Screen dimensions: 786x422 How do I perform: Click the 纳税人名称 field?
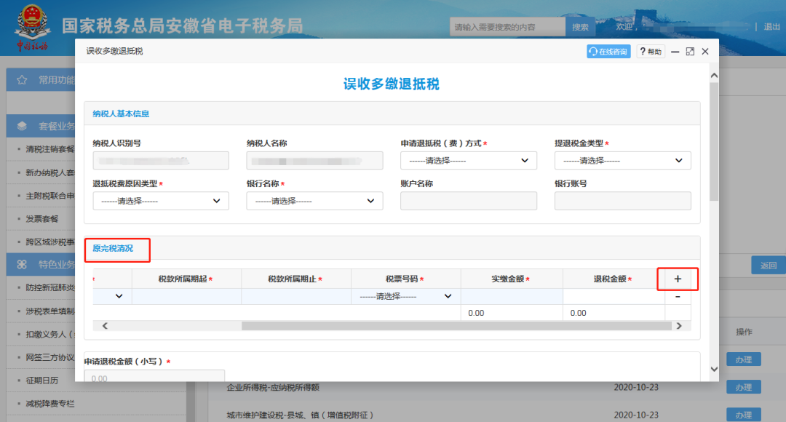point(314,160)
